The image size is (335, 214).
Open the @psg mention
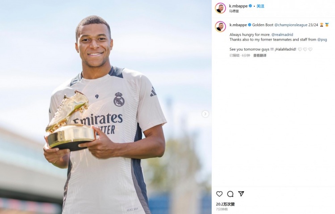coord(322,39)
